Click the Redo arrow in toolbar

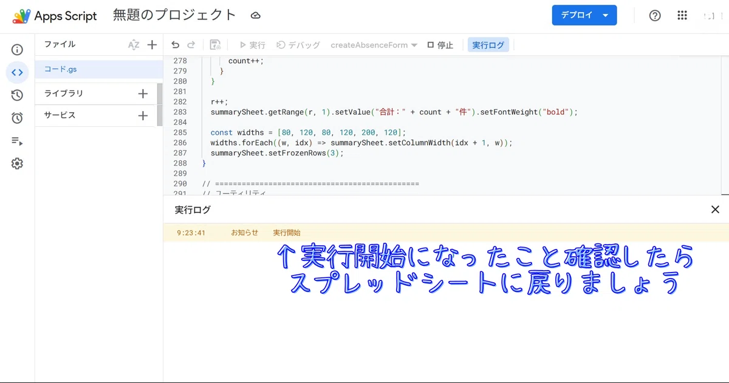[191, 45]
